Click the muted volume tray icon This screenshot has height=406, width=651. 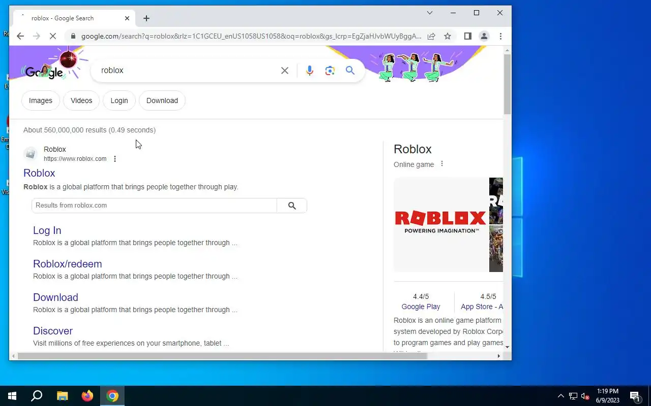point(585,396)
